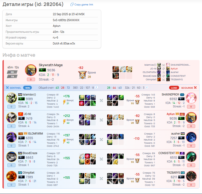Click the -110 rating change in ausher row
Image resolution: width=202 pixels, height=194 pixels.
(x=136, y=139)
